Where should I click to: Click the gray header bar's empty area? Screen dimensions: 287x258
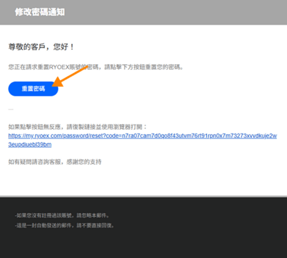[187, 12]
